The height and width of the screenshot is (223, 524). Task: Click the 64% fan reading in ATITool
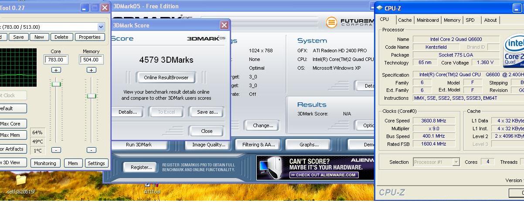(37, 132)
